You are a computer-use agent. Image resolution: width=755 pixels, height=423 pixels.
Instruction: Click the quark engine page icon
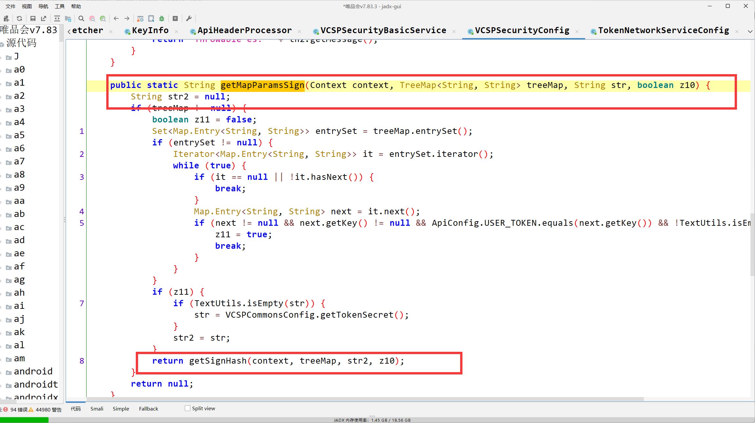tap(151, 18)
